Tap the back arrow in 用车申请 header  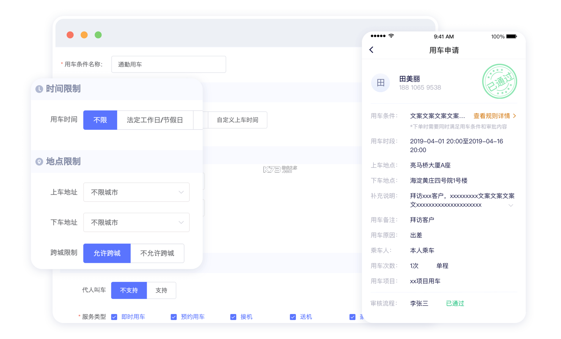pos(372,50)
